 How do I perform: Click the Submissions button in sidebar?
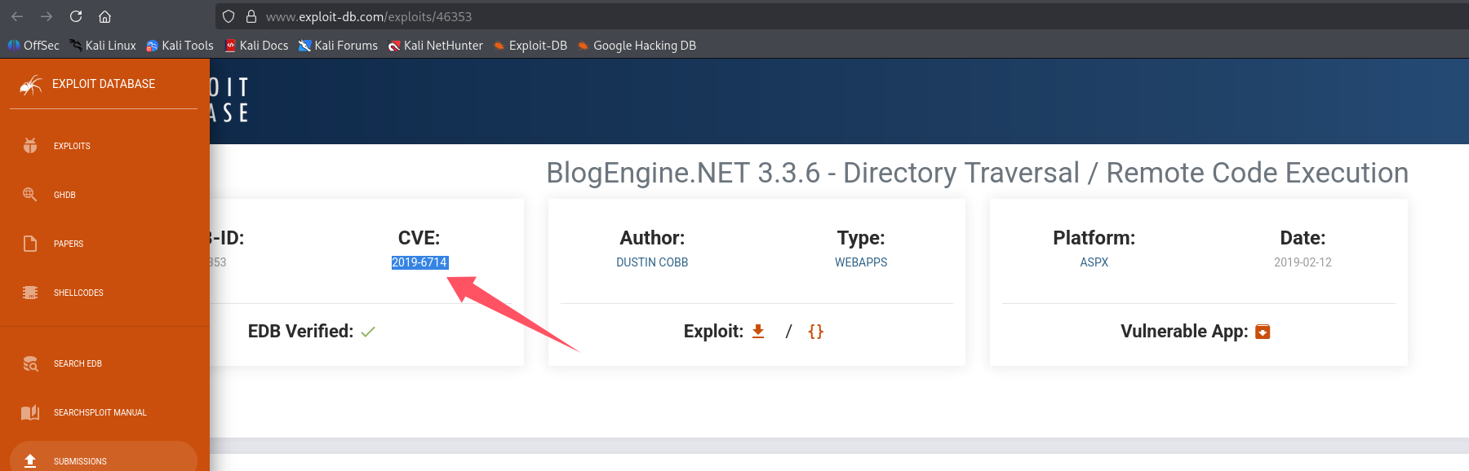[x=80, y=460]
